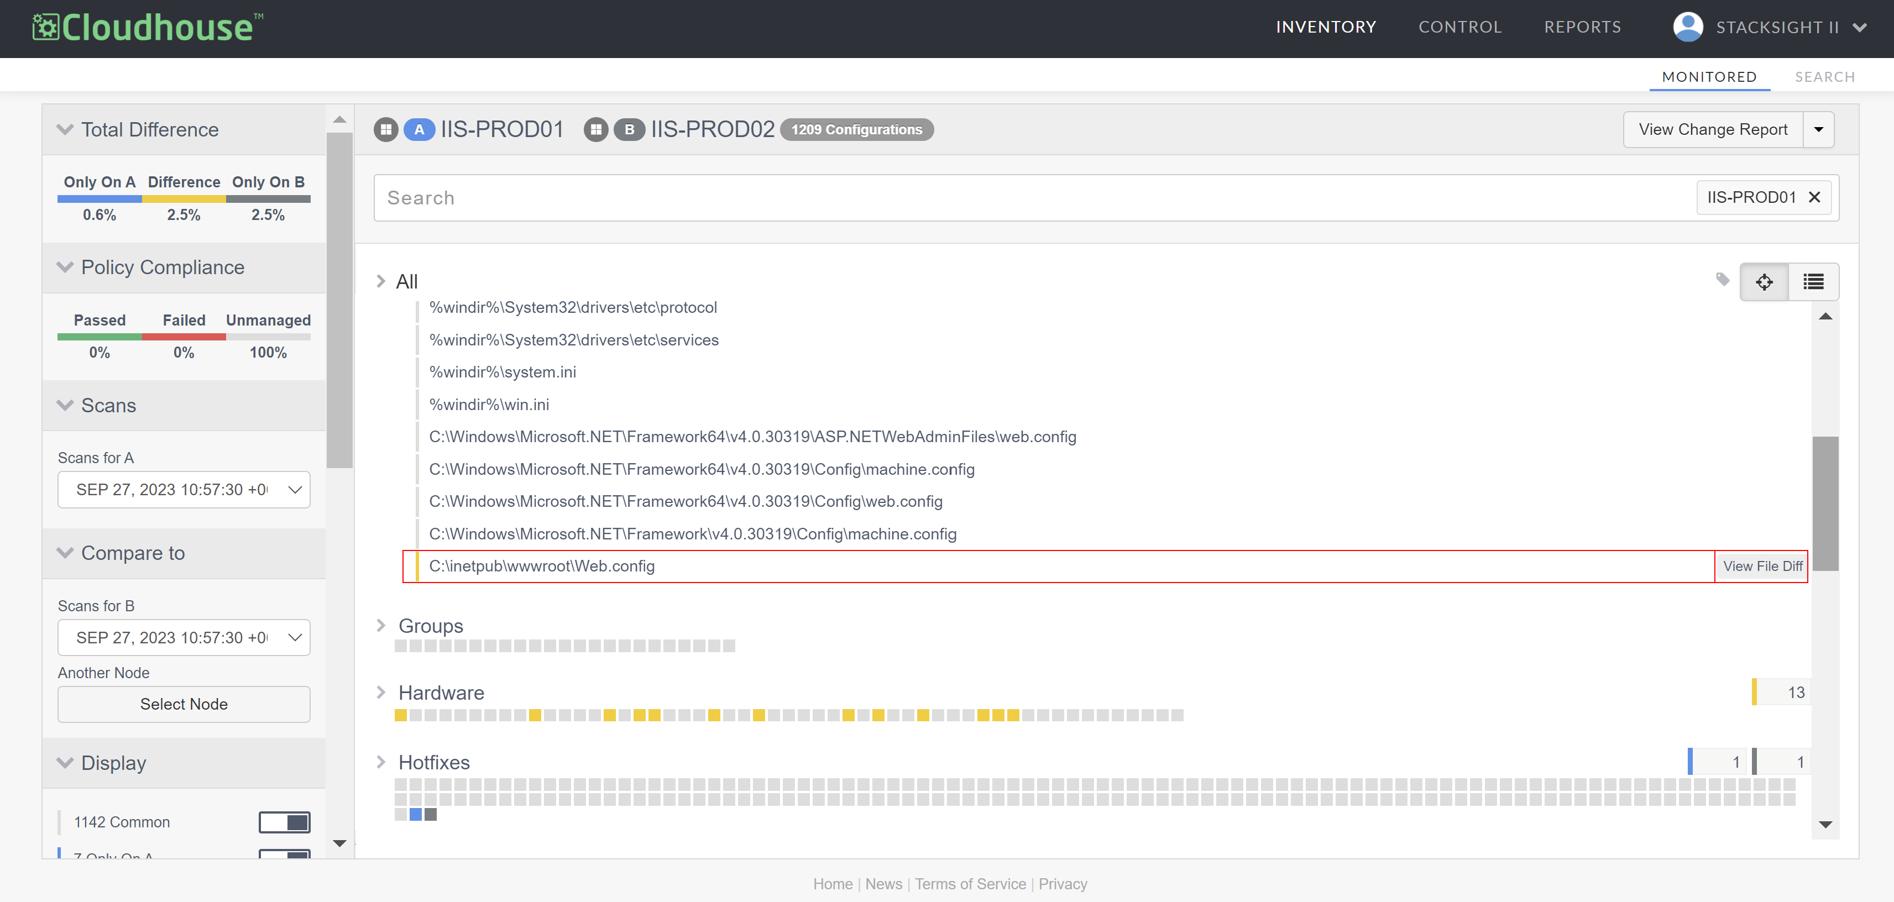Click the Hardware 13 differences count
Image resolution: width=1894 pixels, height=902 pixels.
coord(1781,693)
